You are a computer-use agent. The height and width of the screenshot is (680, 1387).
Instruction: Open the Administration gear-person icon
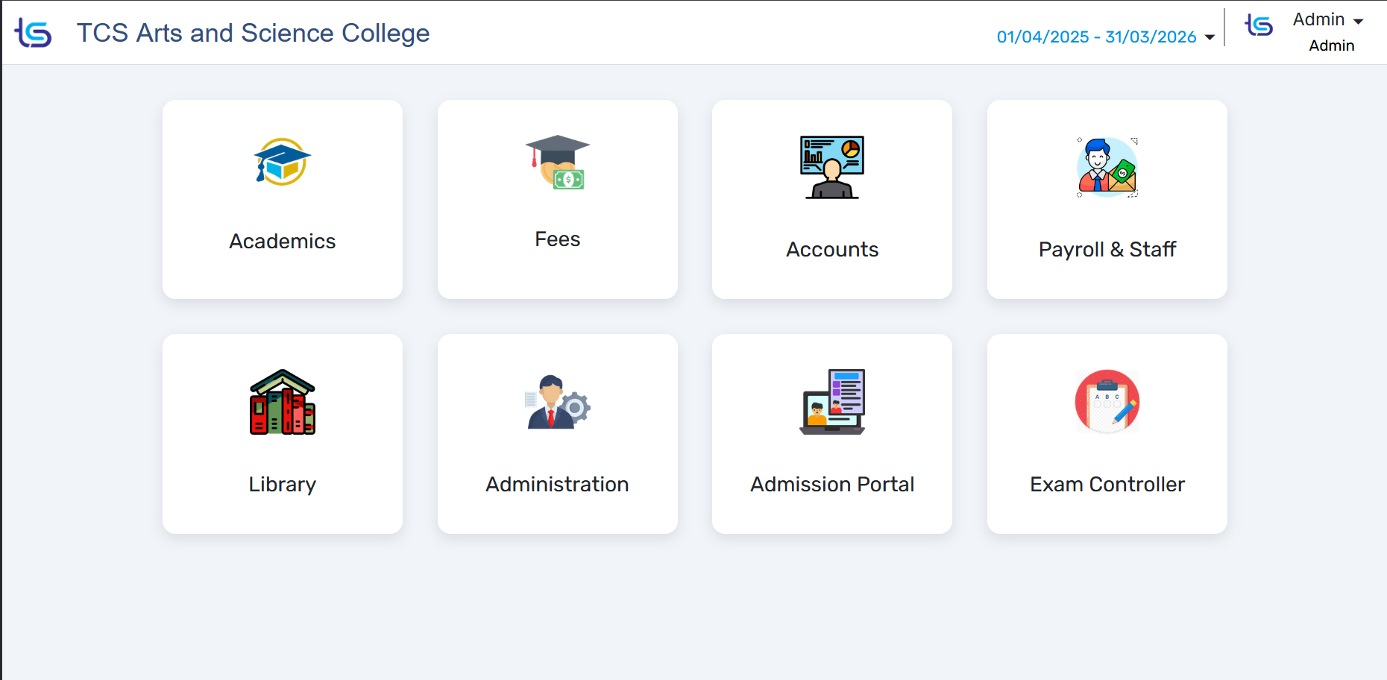(558, 402)
